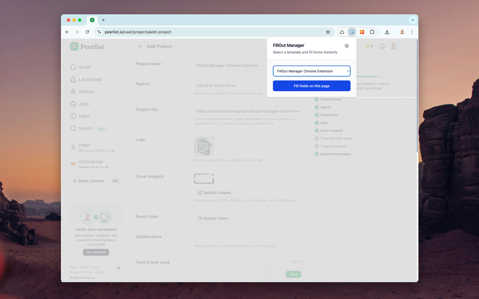Viewport: 479px width, 299px height.
Task: Open Launchpad in the sidebar
Action: pos(86,80)
